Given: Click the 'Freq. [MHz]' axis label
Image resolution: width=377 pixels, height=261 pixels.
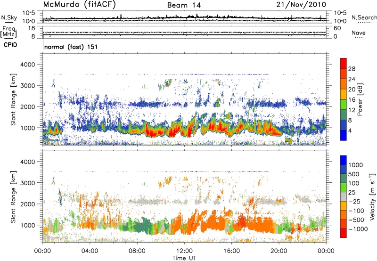Looking at the screenshot, I should pos(8,32).
